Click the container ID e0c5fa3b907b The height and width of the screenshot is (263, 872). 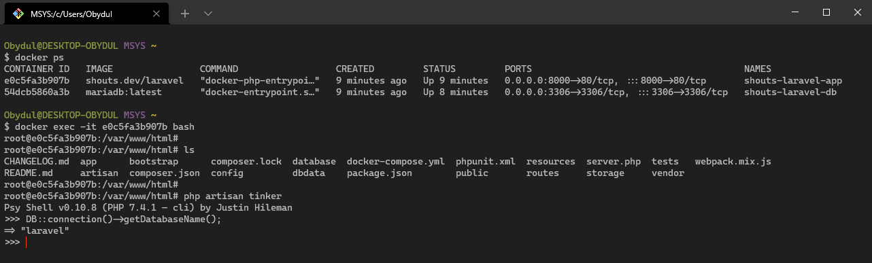[x=37, y=81]
